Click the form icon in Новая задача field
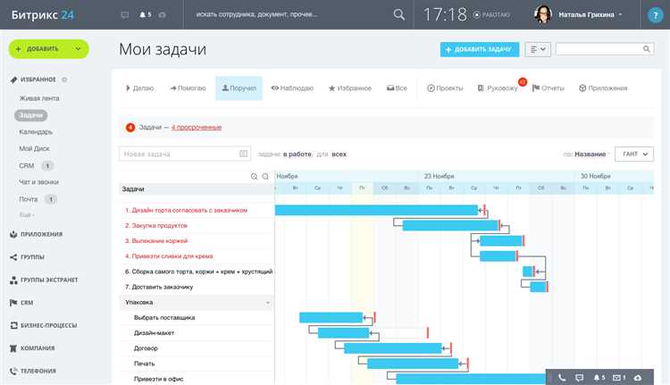 [244, 154]
